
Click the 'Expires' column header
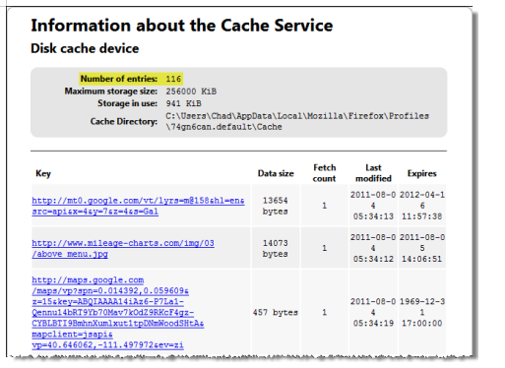tap(422, 173)
